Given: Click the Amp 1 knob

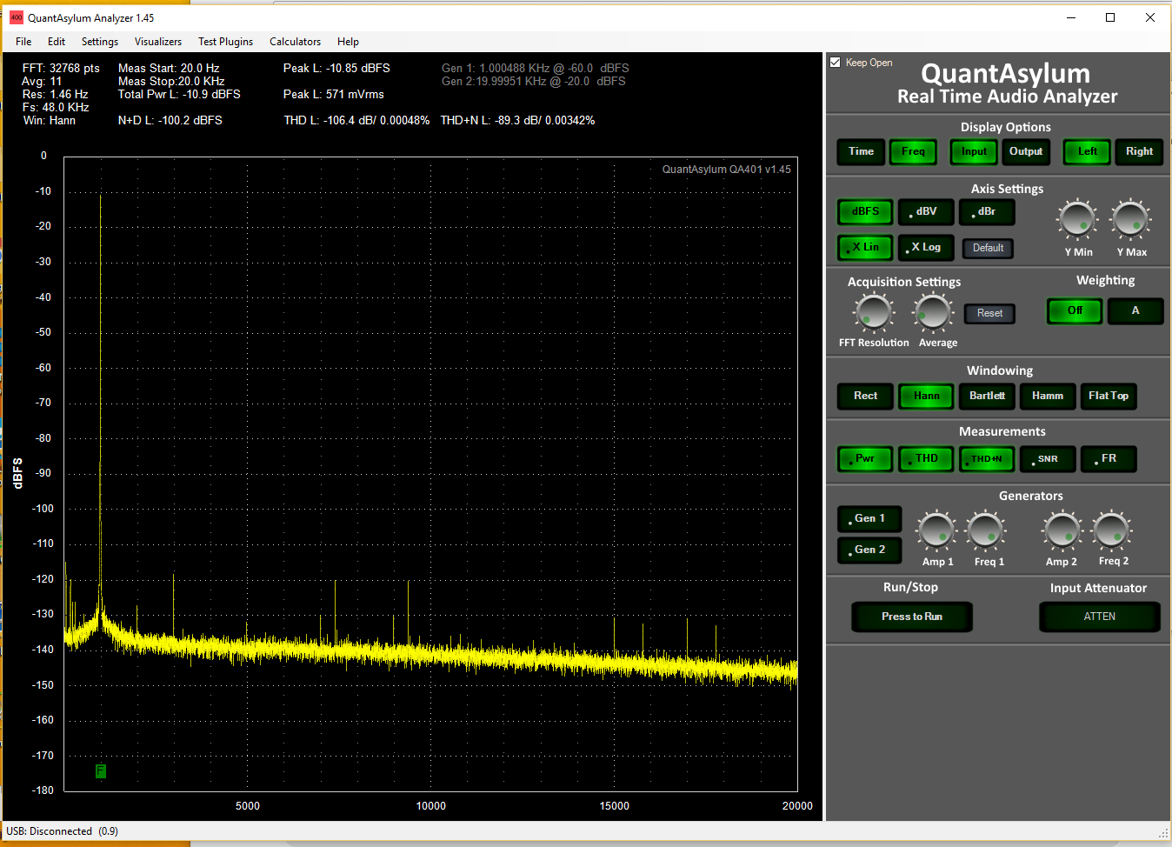Looking at the screenshot, I should pyautogui.click(x=936, y=531).
